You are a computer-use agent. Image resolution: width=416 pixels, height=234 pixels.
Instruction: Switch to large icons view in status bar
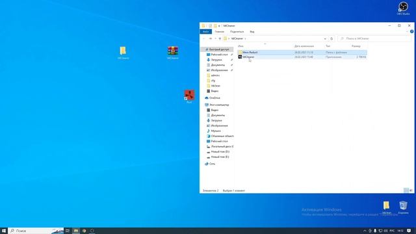[x=411, y=190]
